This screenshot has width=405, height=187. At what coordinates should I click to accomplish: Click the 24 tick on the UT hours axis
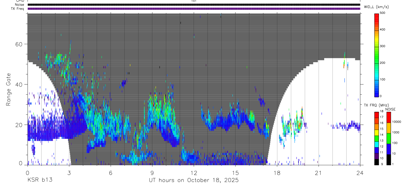360,172
